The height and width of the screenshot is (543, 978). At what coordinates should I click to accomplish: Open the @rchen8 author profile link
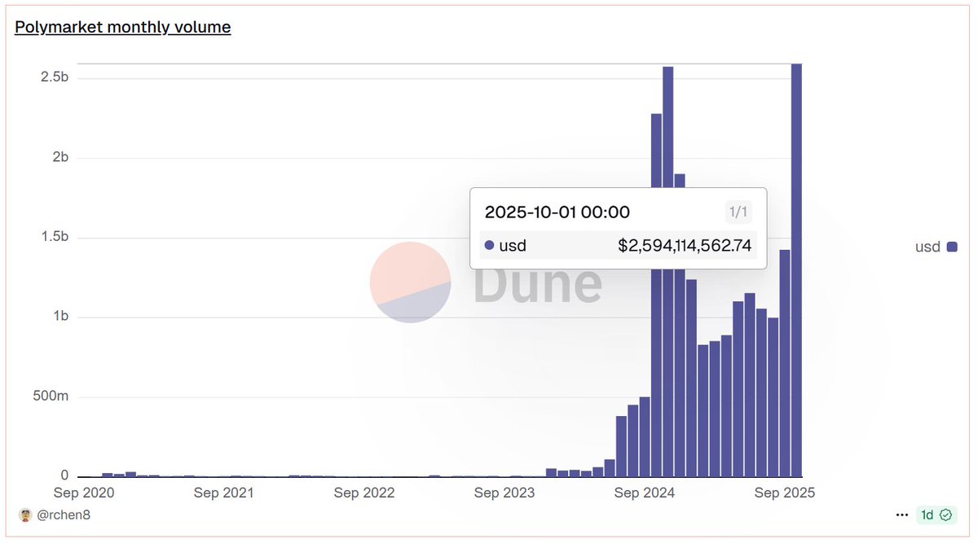64,515
